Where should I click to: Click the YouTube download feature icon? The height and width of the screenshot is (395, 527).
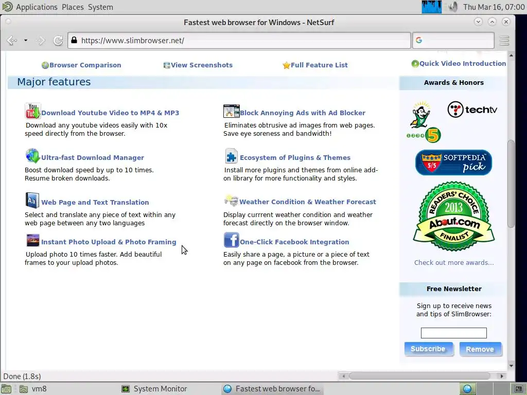(x=32, y=111)
